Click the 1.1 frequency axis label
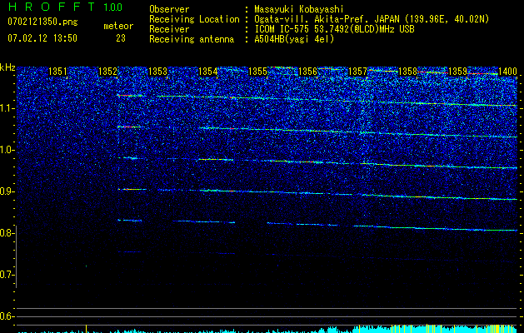The height and width of the screenshot is (333, 524). 7,108
